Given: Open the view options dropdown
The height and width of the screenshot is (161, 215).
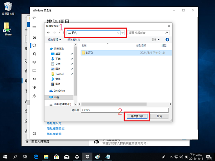Looking at the screenshot, I should click(160, 39).
